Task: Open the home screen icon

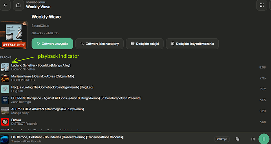Action: [18, 5]
